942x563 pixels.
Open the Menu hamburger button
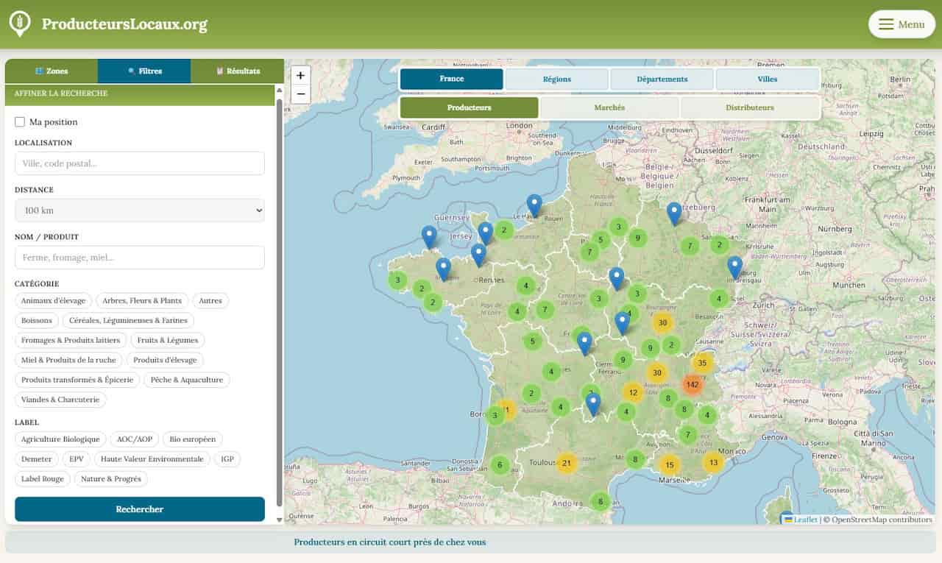(902, 24)
